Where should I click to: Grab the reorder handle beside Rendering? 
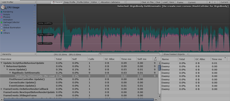(34, 12)
